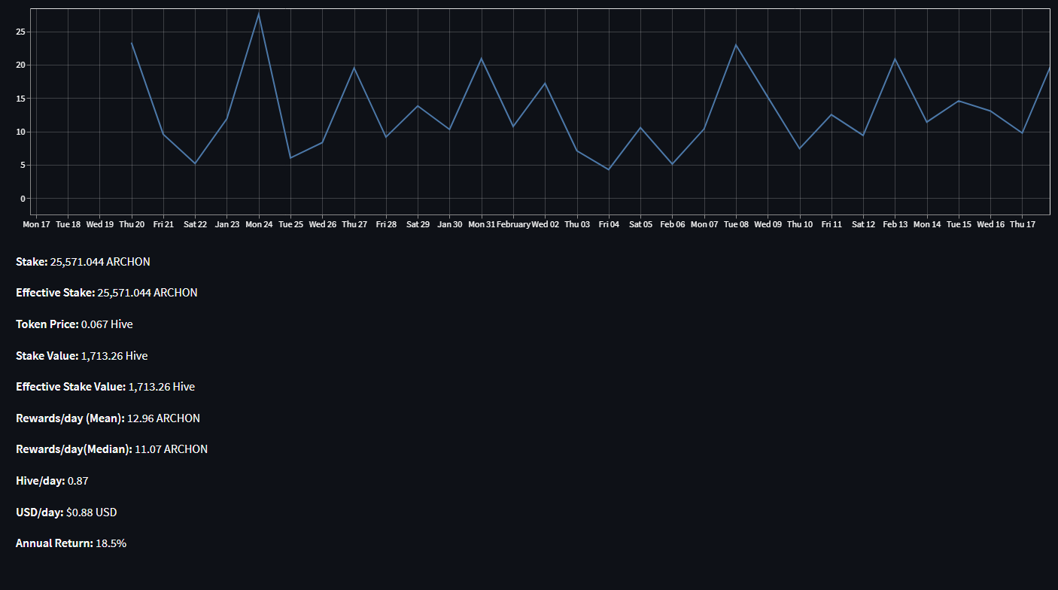
Task: Click 'Effective Stake Value: 1,713.26 Hive' text
Action: click(x=105, y=387)
